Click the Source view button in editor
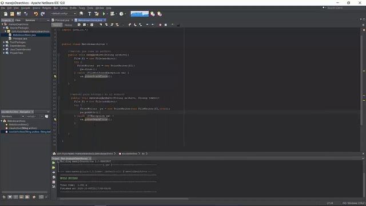This screenshot has width=366, height=206. pos(57,25)
